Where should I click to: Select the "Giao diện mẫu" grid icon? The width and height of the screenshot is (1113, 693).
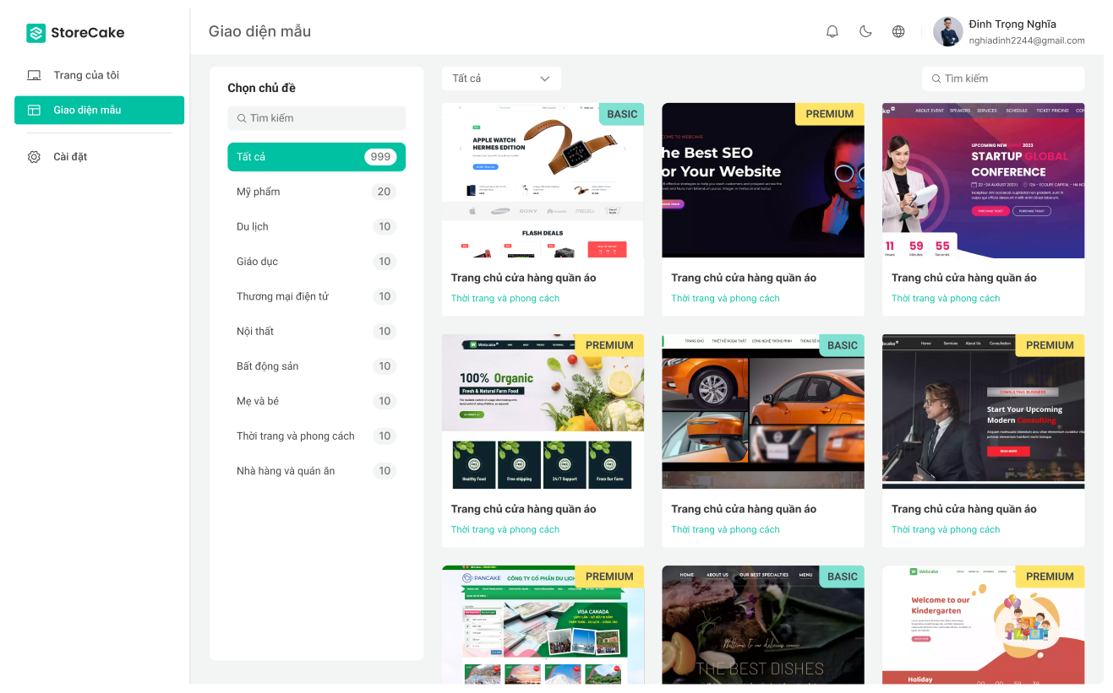coord(35,110)
